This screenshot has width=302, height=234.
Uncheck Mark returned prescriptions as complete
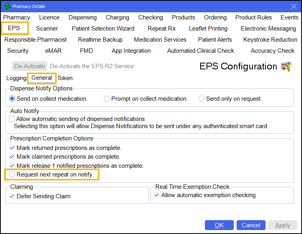pos(12,148)
